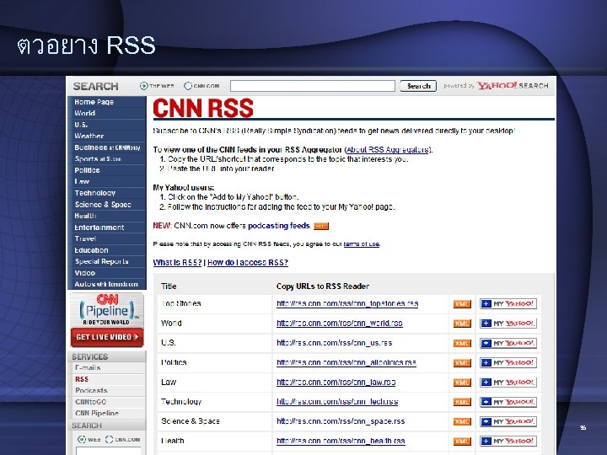Click orange icon beside podcasting feeds

(321, 226)
